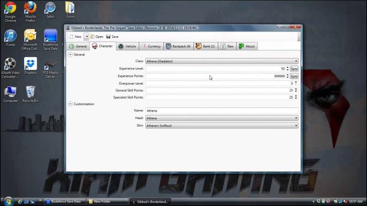Viewport: 367px width, 206px height.
Task: Switch to the Vehicle tab
Action: [127, 46]
